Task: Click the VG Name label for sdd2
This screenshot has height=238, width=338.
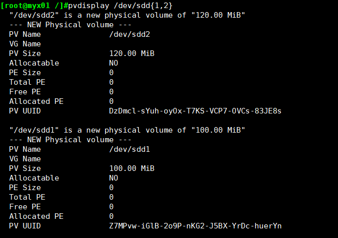Action: [x=25, y=44]
